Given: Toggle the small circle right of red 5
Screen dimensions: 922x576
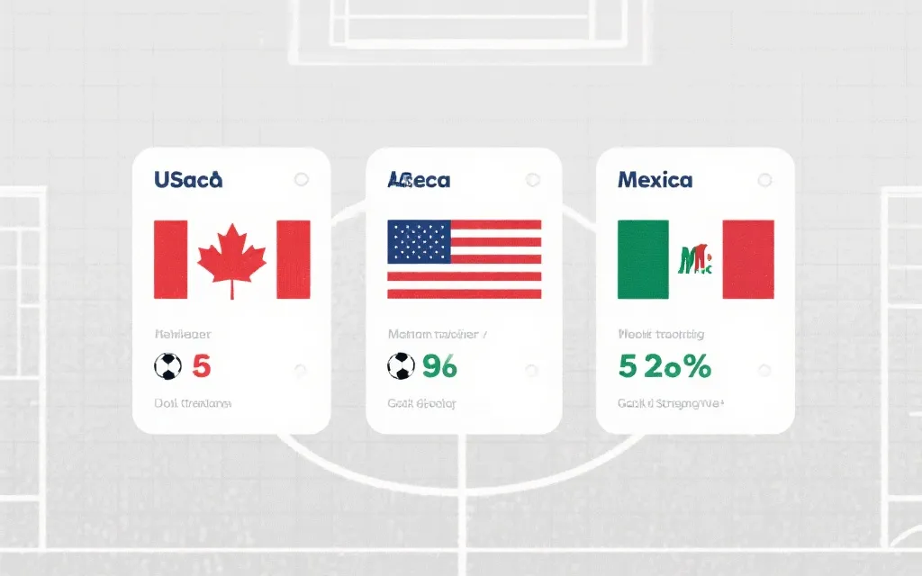Looking at the screenshot, I should (301, 370).
